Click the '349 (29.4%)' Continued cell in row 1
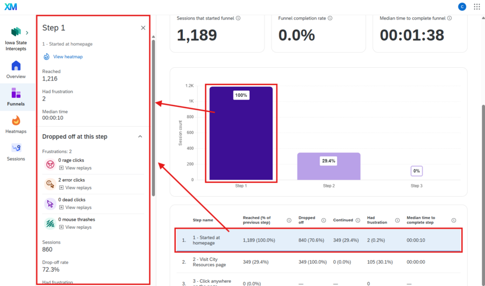 (346, 240)
